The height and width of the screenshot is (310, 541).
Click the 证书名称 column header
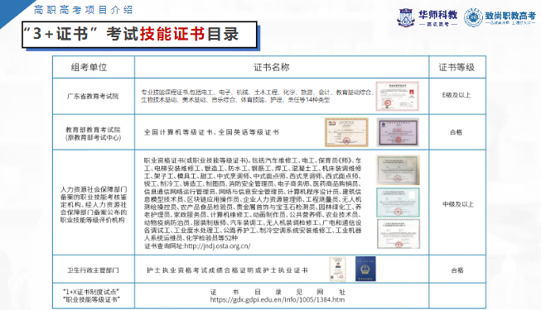coord(271,67)
